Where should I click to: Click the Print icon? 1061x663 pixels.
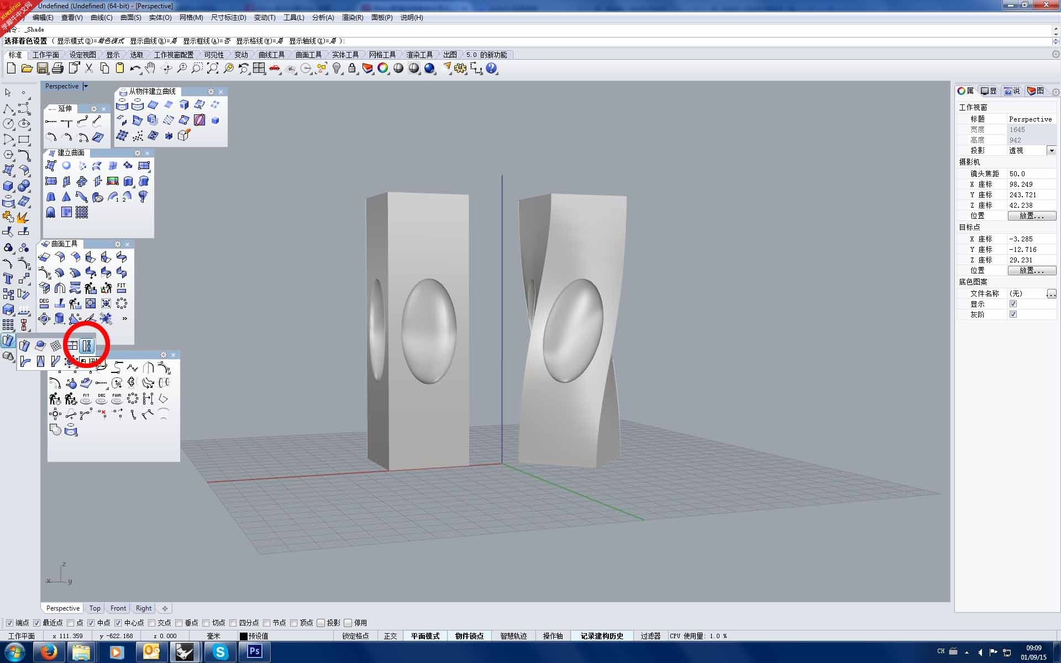click(57, 68)
